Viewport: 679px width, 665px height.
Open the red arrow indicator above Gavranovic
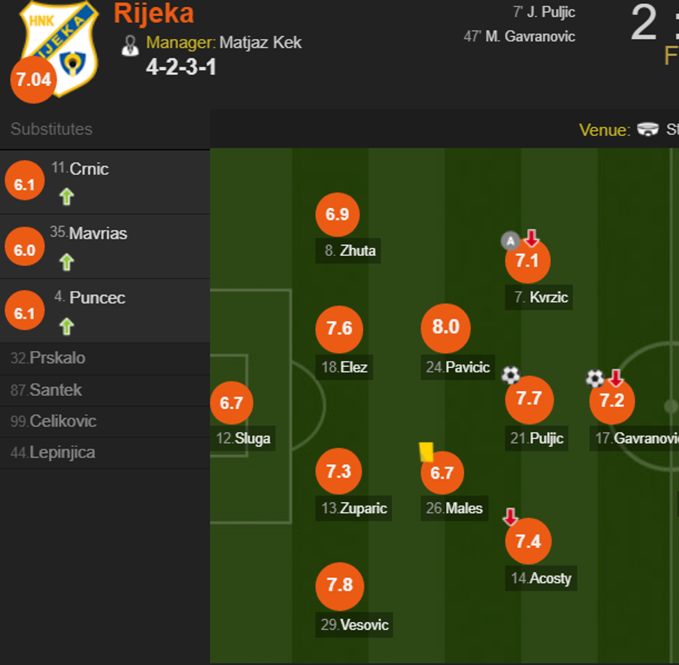[x=617, y=379]
